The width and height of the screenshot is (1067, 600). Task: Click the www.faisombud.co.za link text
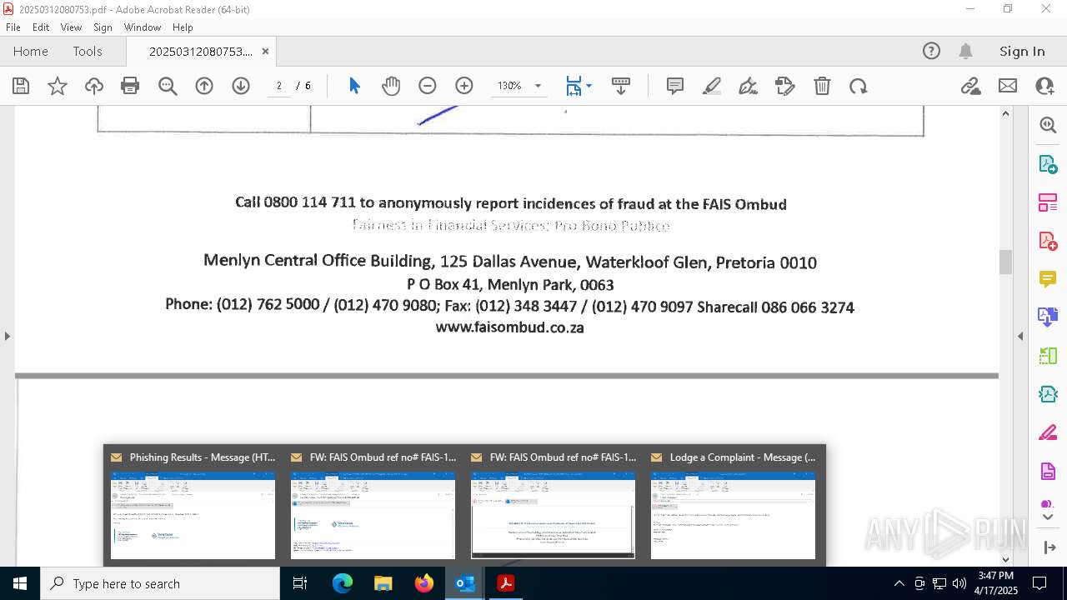[x=509, y=327]
